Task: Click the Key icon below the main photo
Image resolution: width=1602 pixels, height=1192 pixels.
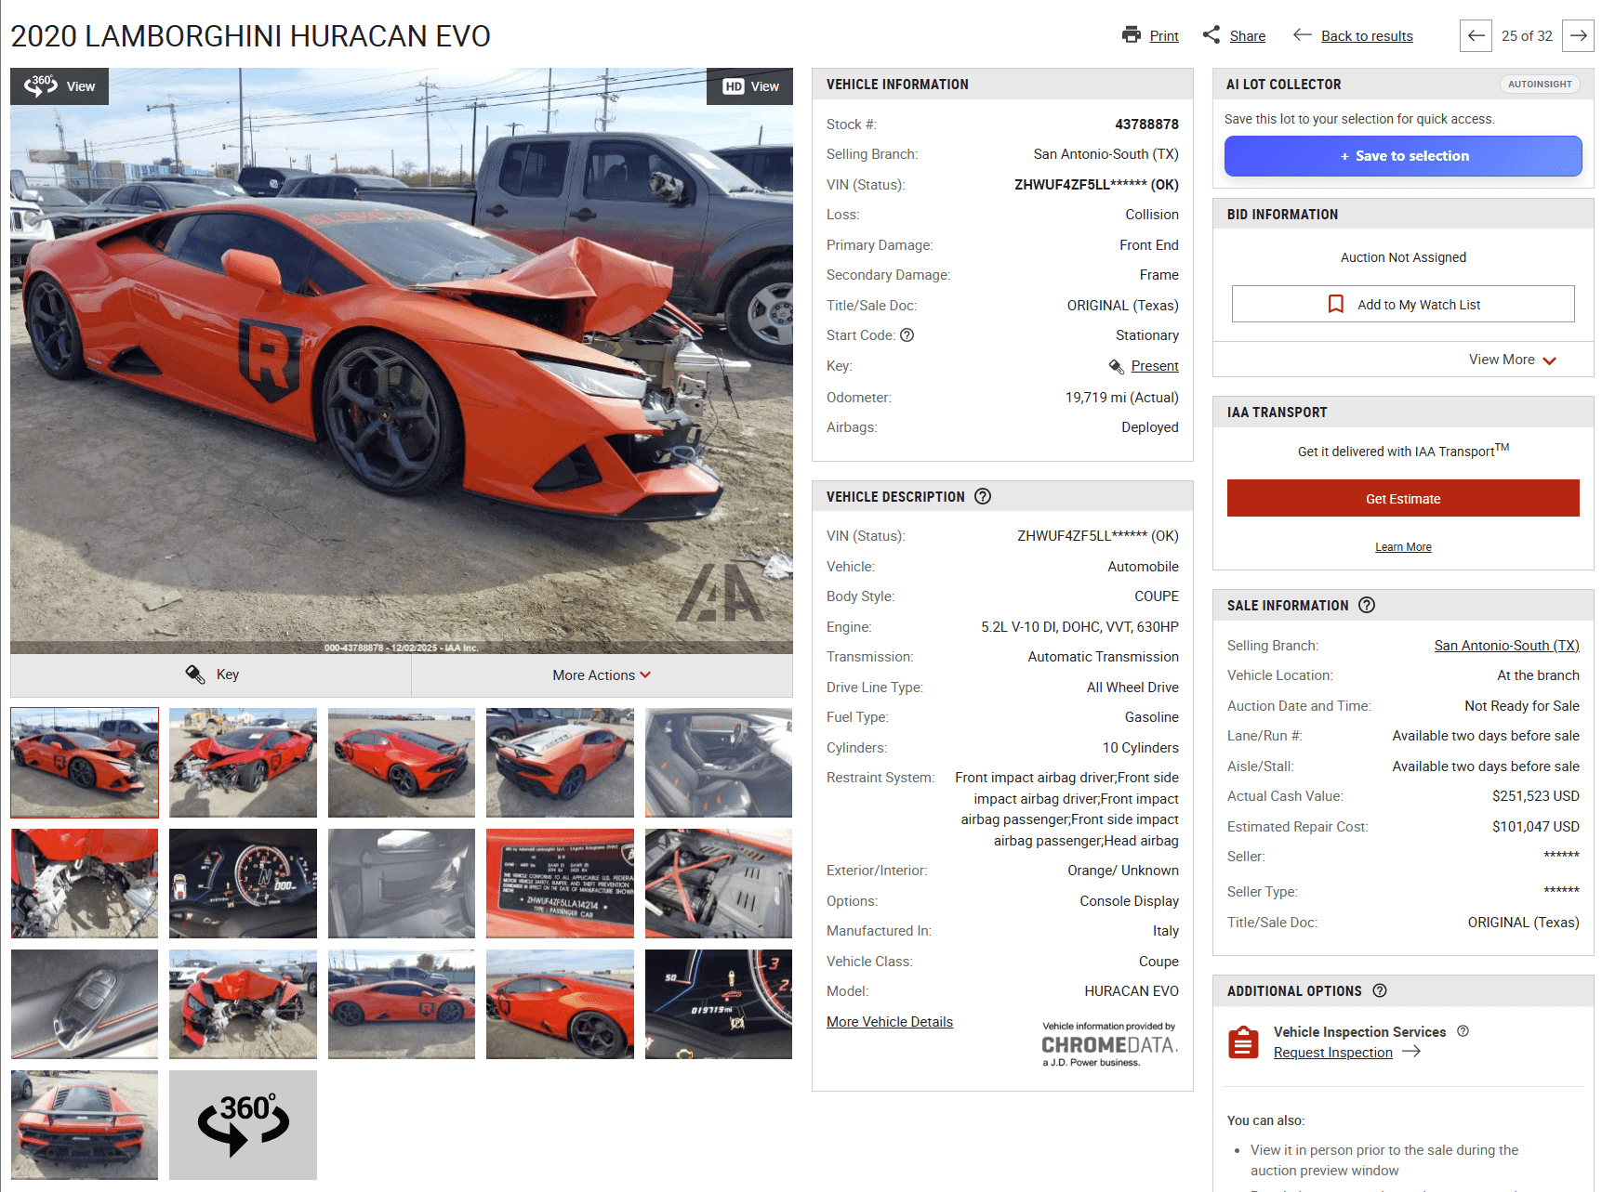Action: (x=193, y=675)
